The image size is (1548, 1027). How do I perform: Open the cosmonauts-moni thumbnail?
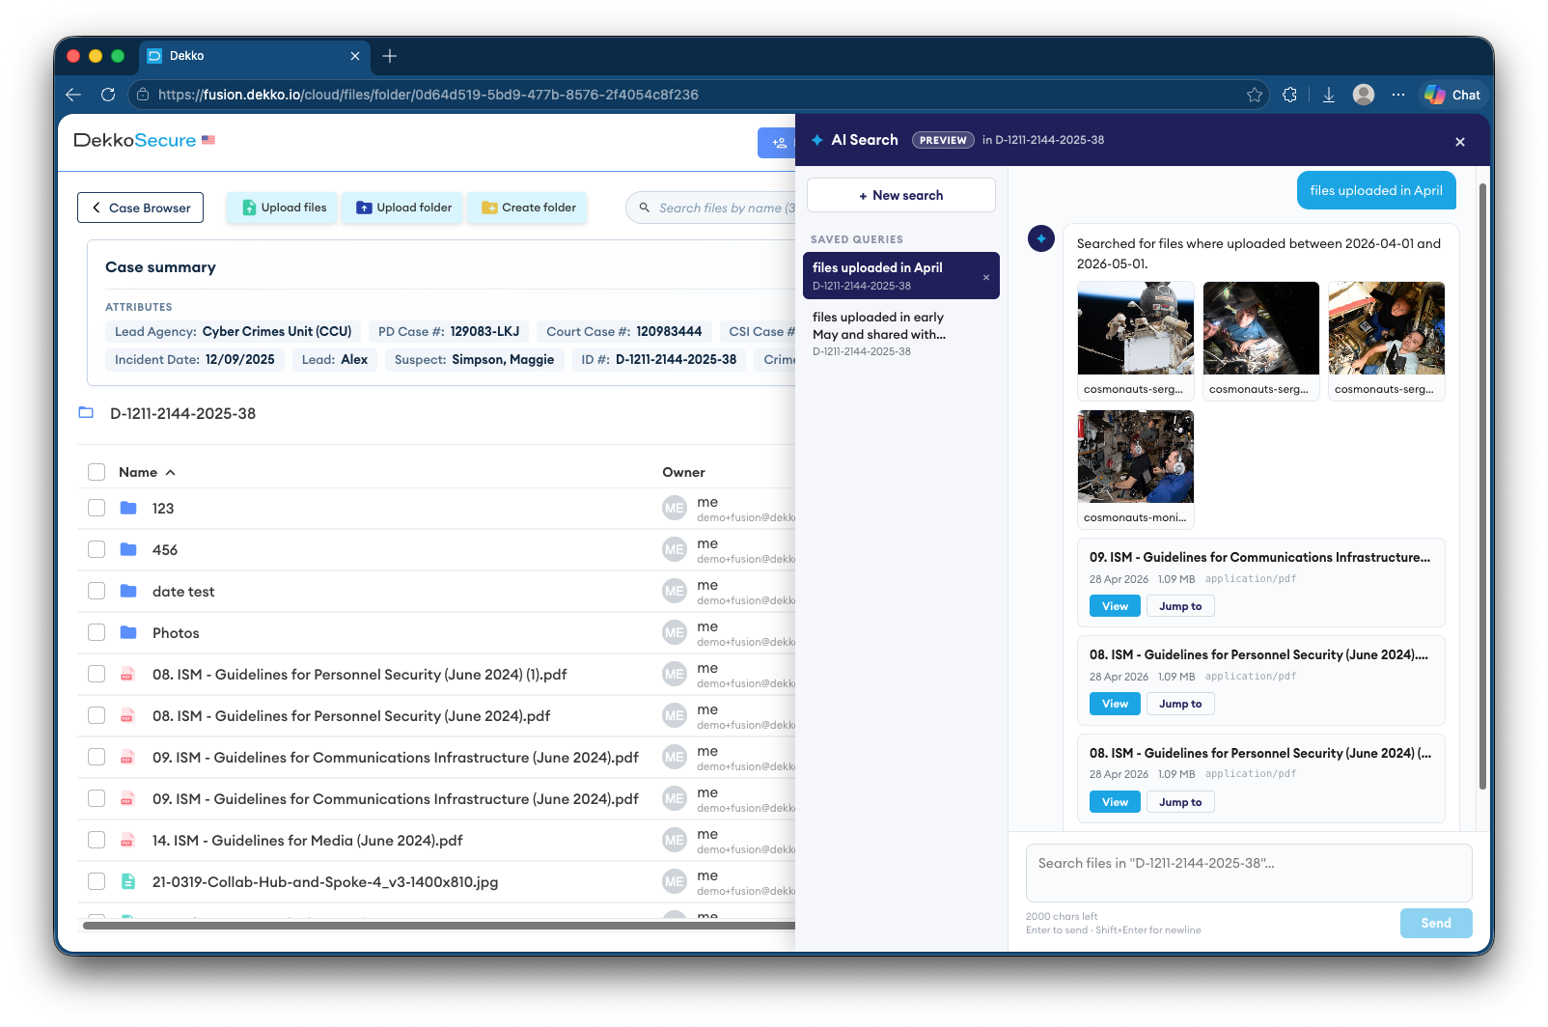(1136, 469)
